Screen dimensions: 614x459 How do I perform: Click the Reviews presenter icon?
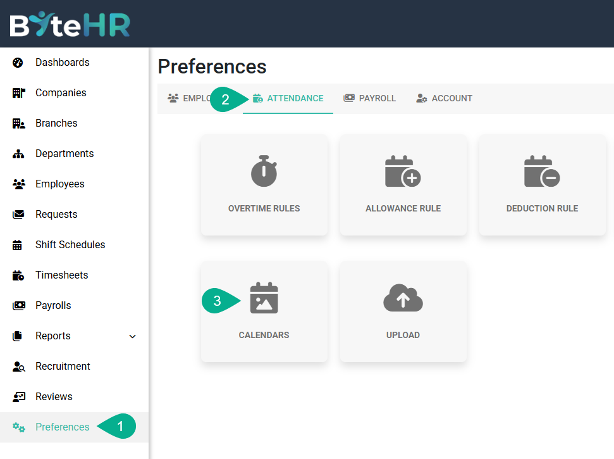pos(18,397)
